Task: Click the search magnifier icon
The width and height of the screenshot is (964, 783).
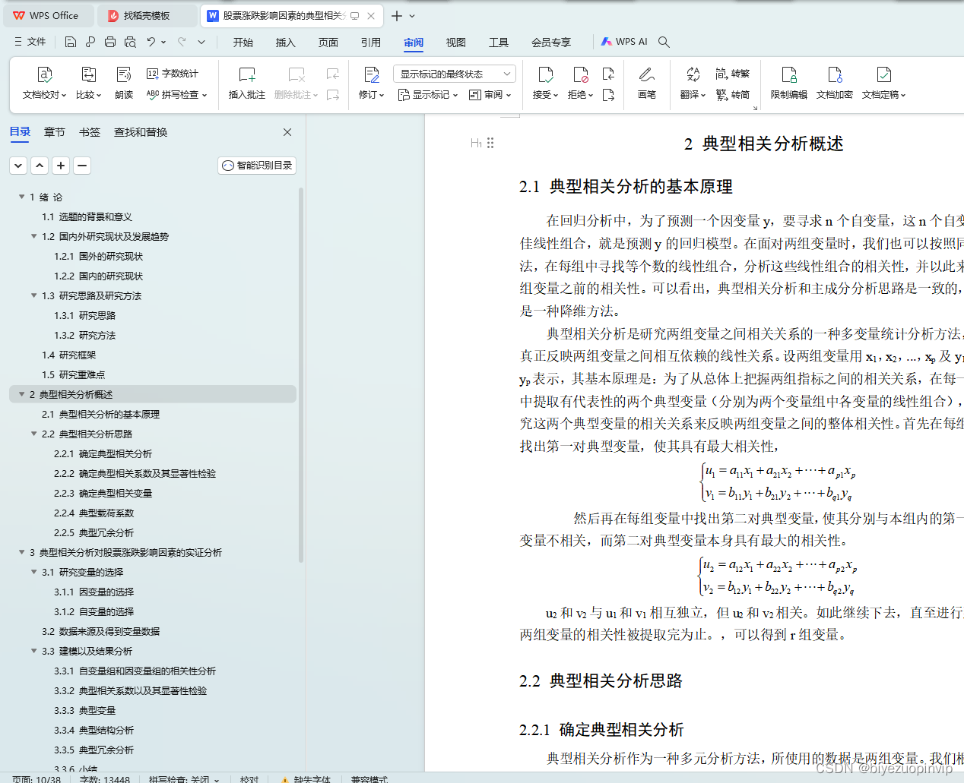Action: 664,42
